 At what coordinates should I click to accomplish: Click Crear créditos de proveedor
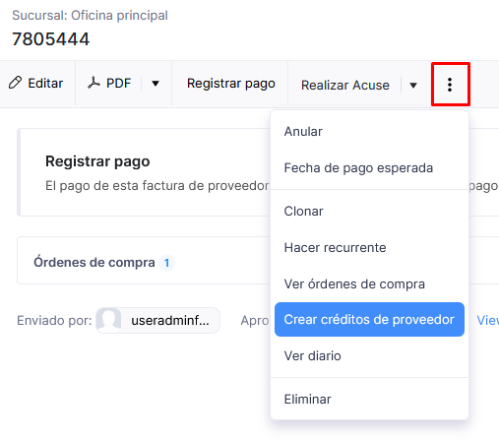[369, 320]
